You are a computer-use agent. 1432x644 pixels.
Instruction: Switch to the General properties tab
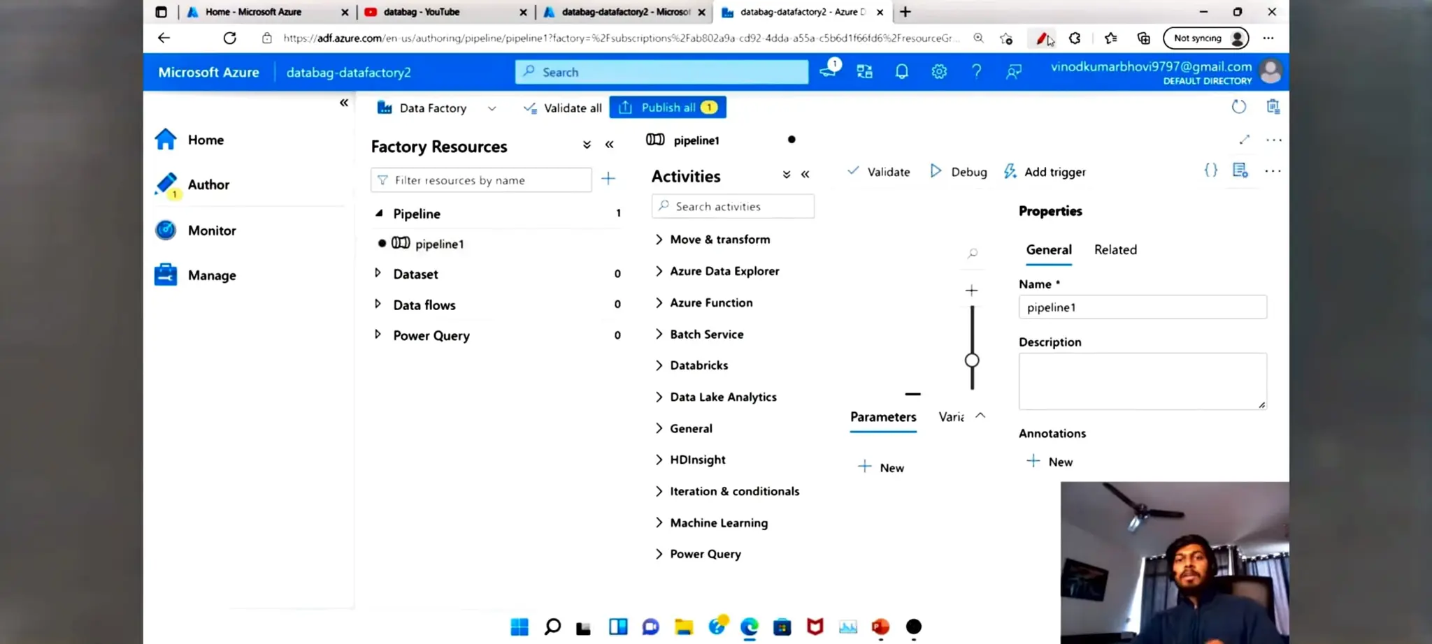[x=1049, y=249]
